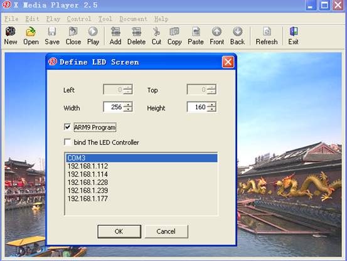Screen dimensions: 347x261
Task: Click the Add toolbar icon
Action: [115, 31]
